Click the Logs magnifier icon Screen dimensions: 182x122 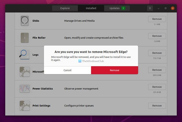pos(25,55)
